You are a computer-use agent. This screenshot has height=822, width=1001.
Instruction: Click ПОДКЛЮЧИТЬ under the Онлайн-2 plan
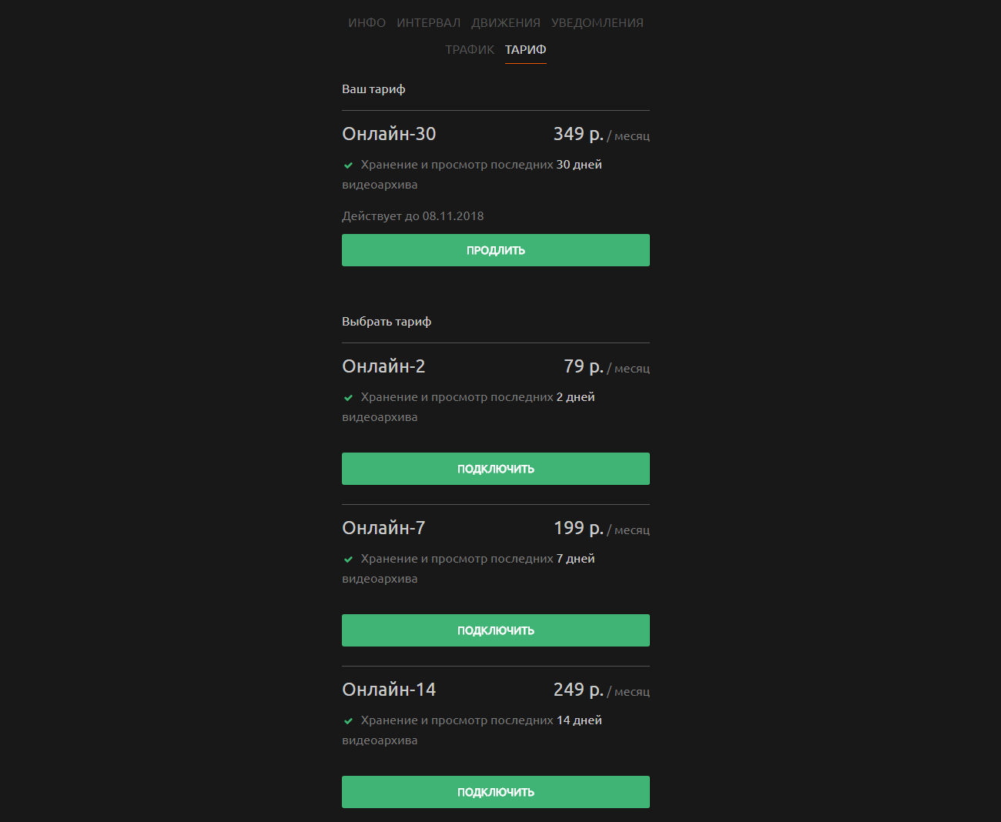[x=495, y=468]
